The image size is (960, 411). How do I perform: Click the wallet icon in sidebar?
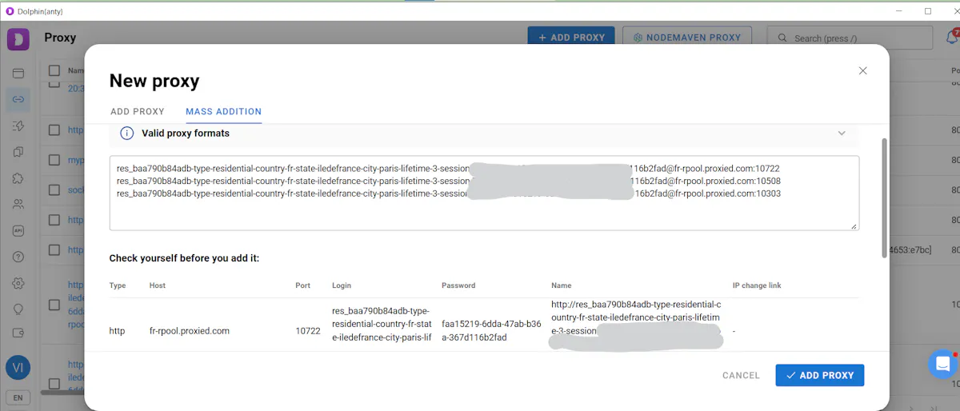18,333
